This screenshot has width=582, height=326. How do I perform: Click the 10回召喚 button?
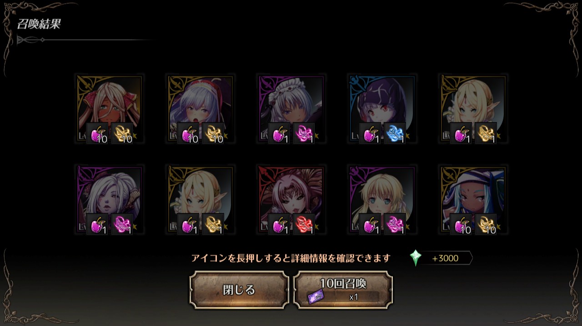click(343, 290)
